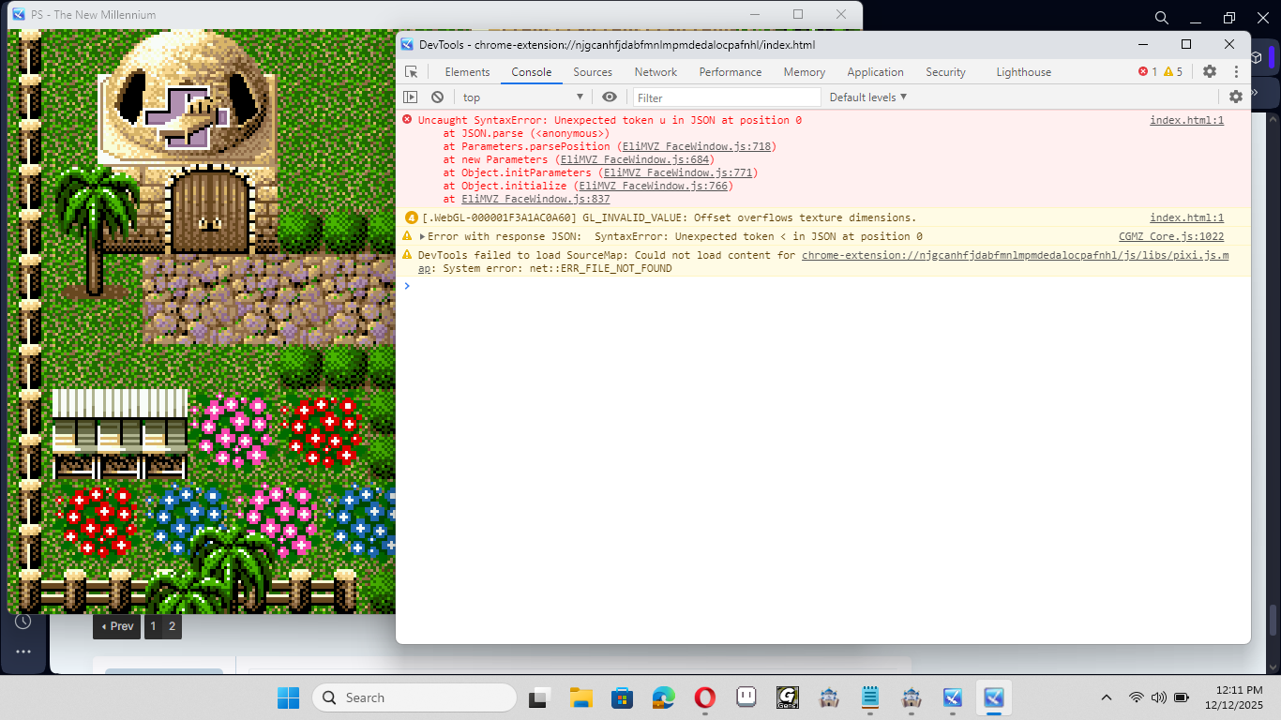Open the Godot 'G' taskbar icon

788,697
